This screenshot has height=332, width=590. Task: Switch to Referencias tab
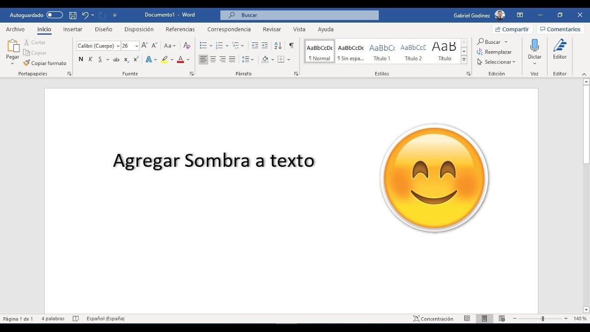tap(180, 30)
